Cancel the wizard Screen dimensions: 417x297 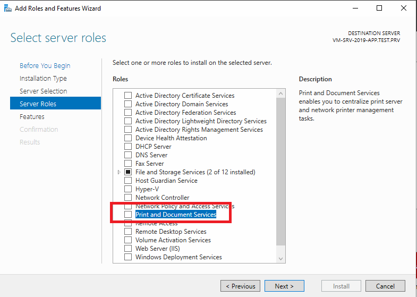pyautogui.click(x=385, y=286)
